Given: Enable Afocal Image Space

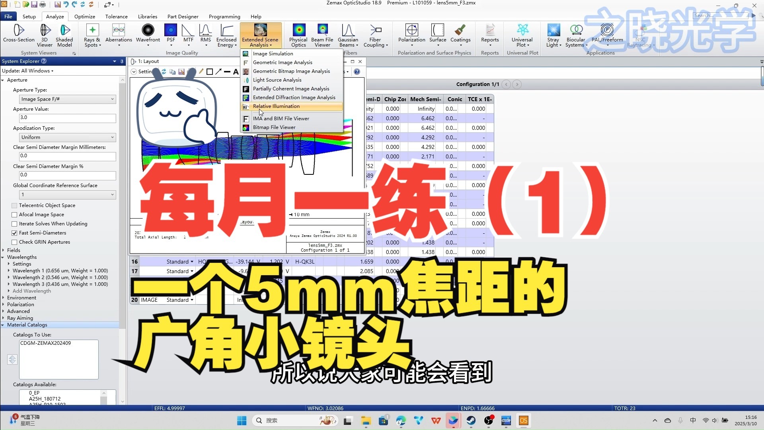Looking at the screenshot, I should pos(14,214).
